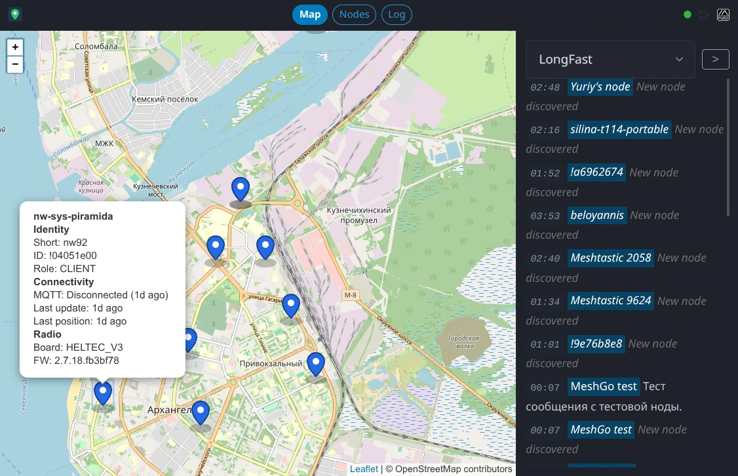Click the Connectivity heading in popup

click(x=64, y=282)
